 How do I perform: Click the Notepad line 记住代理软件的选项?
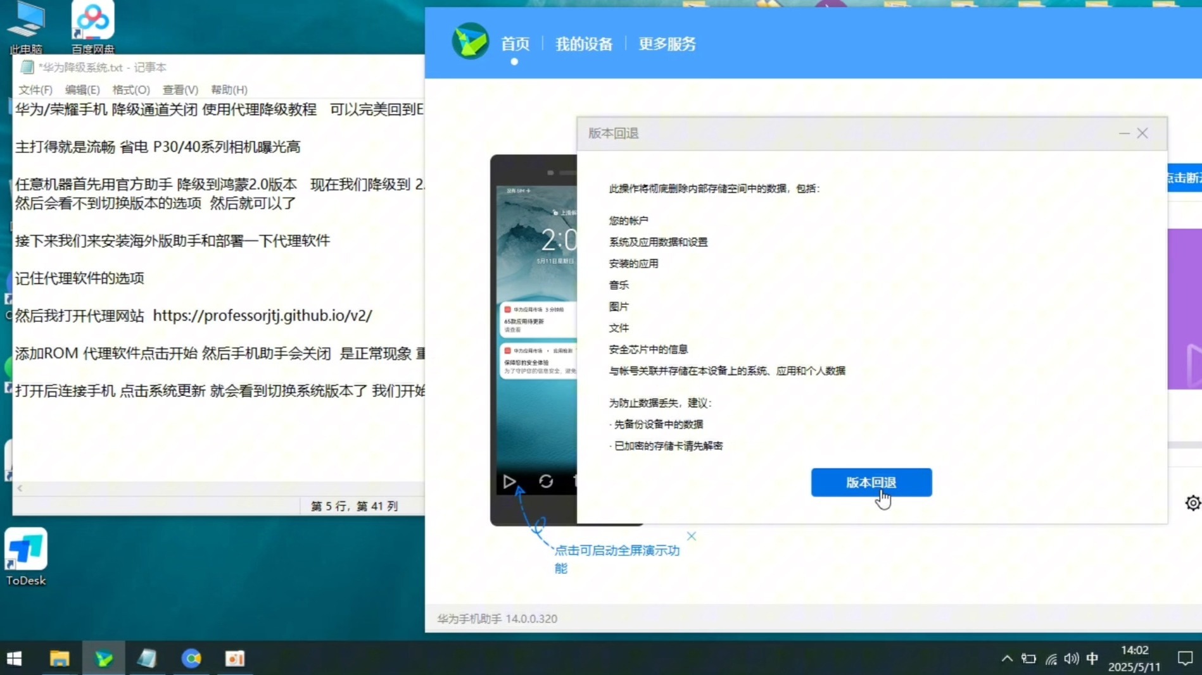(x=80, y=278)
